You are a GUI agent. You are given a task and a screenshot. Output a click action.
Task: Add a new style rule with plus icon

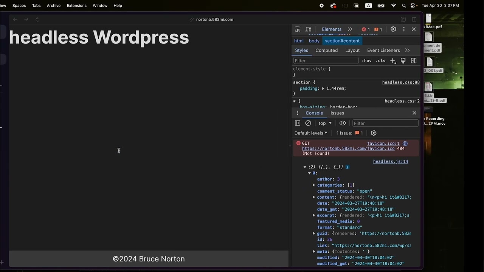pyautogui.click(x=392, y=60)
